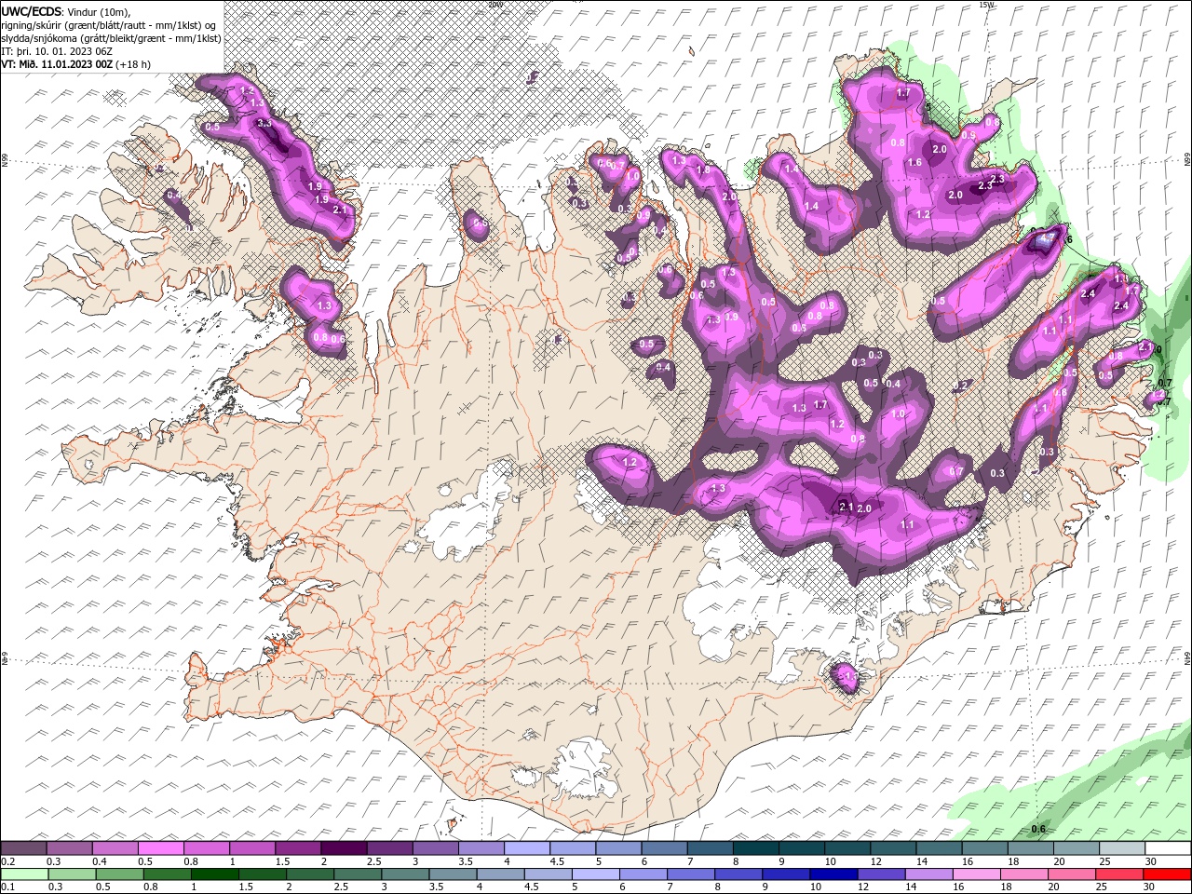Pick the dark green 1 swatch in the rain scale

tap(214, 874)
